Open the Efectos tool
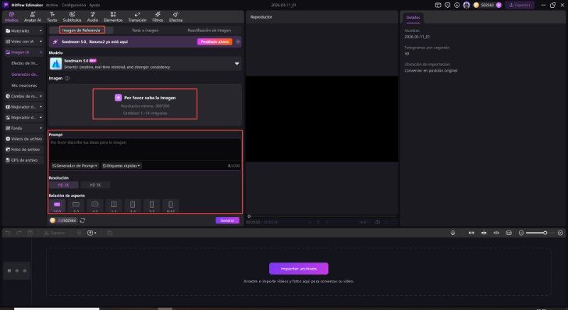 click(x=175, y=17)
